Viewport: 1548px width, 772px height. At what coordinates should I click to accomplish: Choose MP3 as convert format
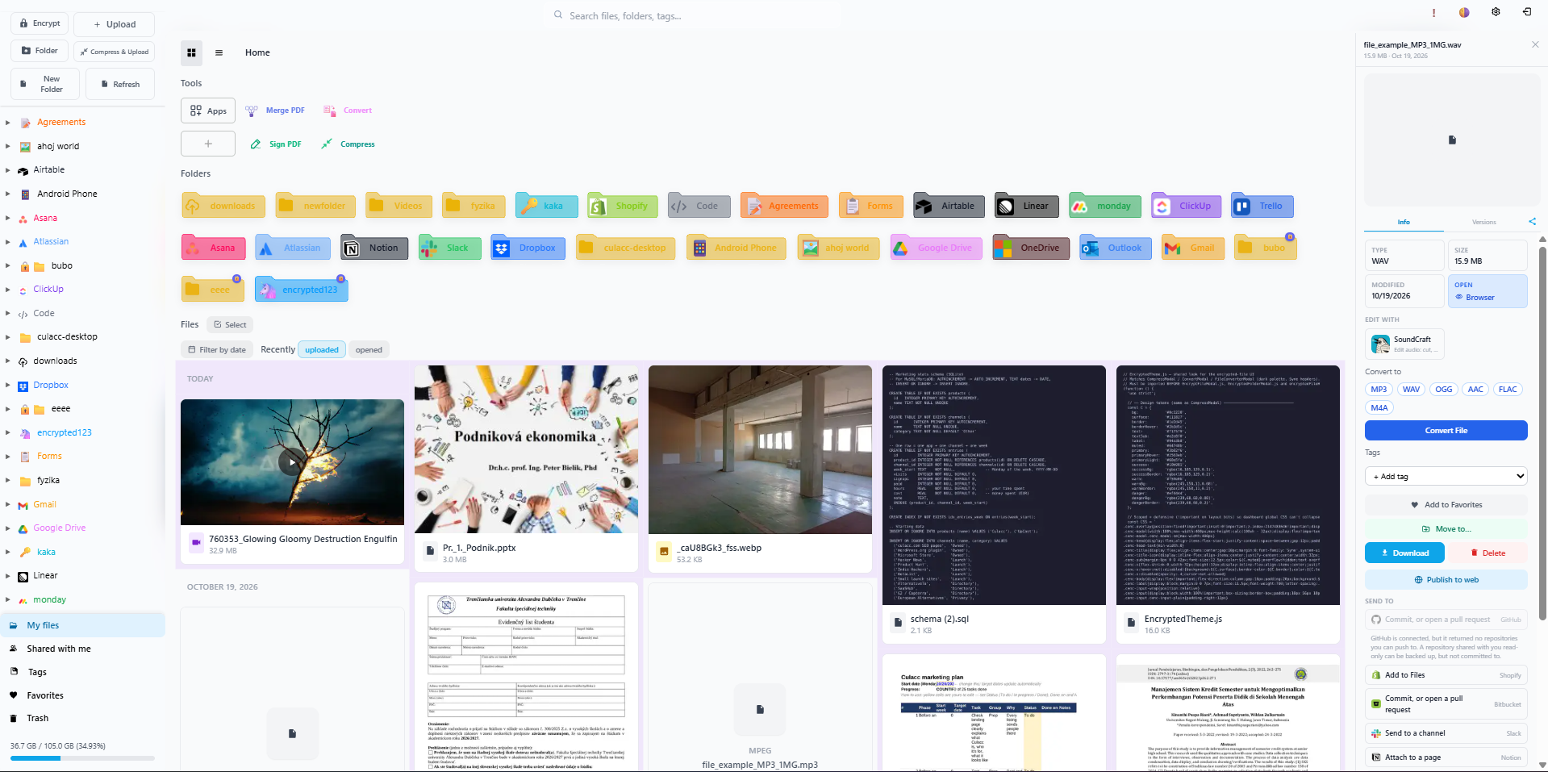[1379, 390]
